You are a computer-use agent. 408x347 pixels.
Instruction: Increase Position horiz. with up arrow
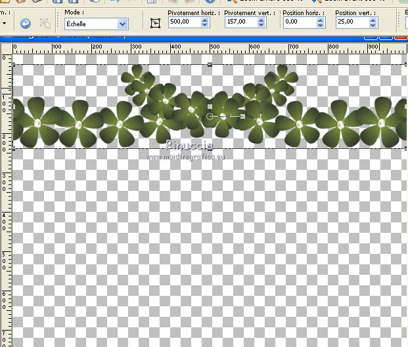coord(321,20)
